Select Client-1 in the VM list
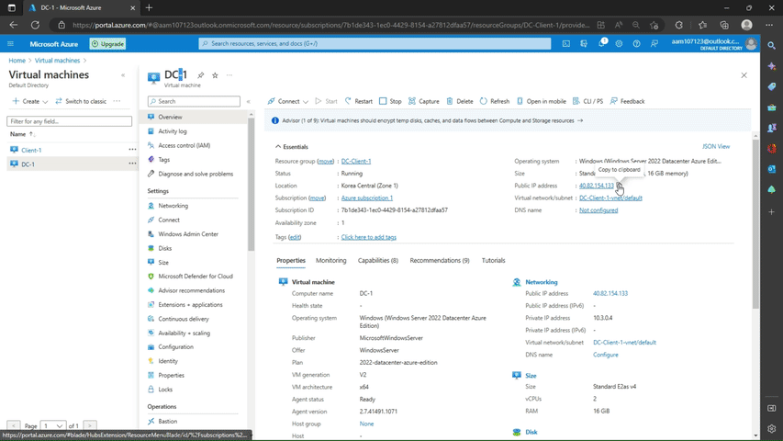 click(x=31, y=150)
